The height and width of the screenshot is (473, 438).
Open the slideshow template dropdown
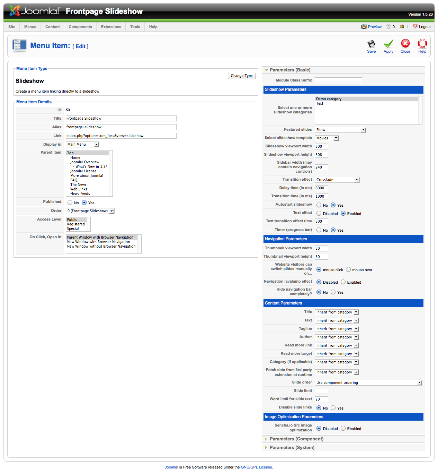pos(327,138)
